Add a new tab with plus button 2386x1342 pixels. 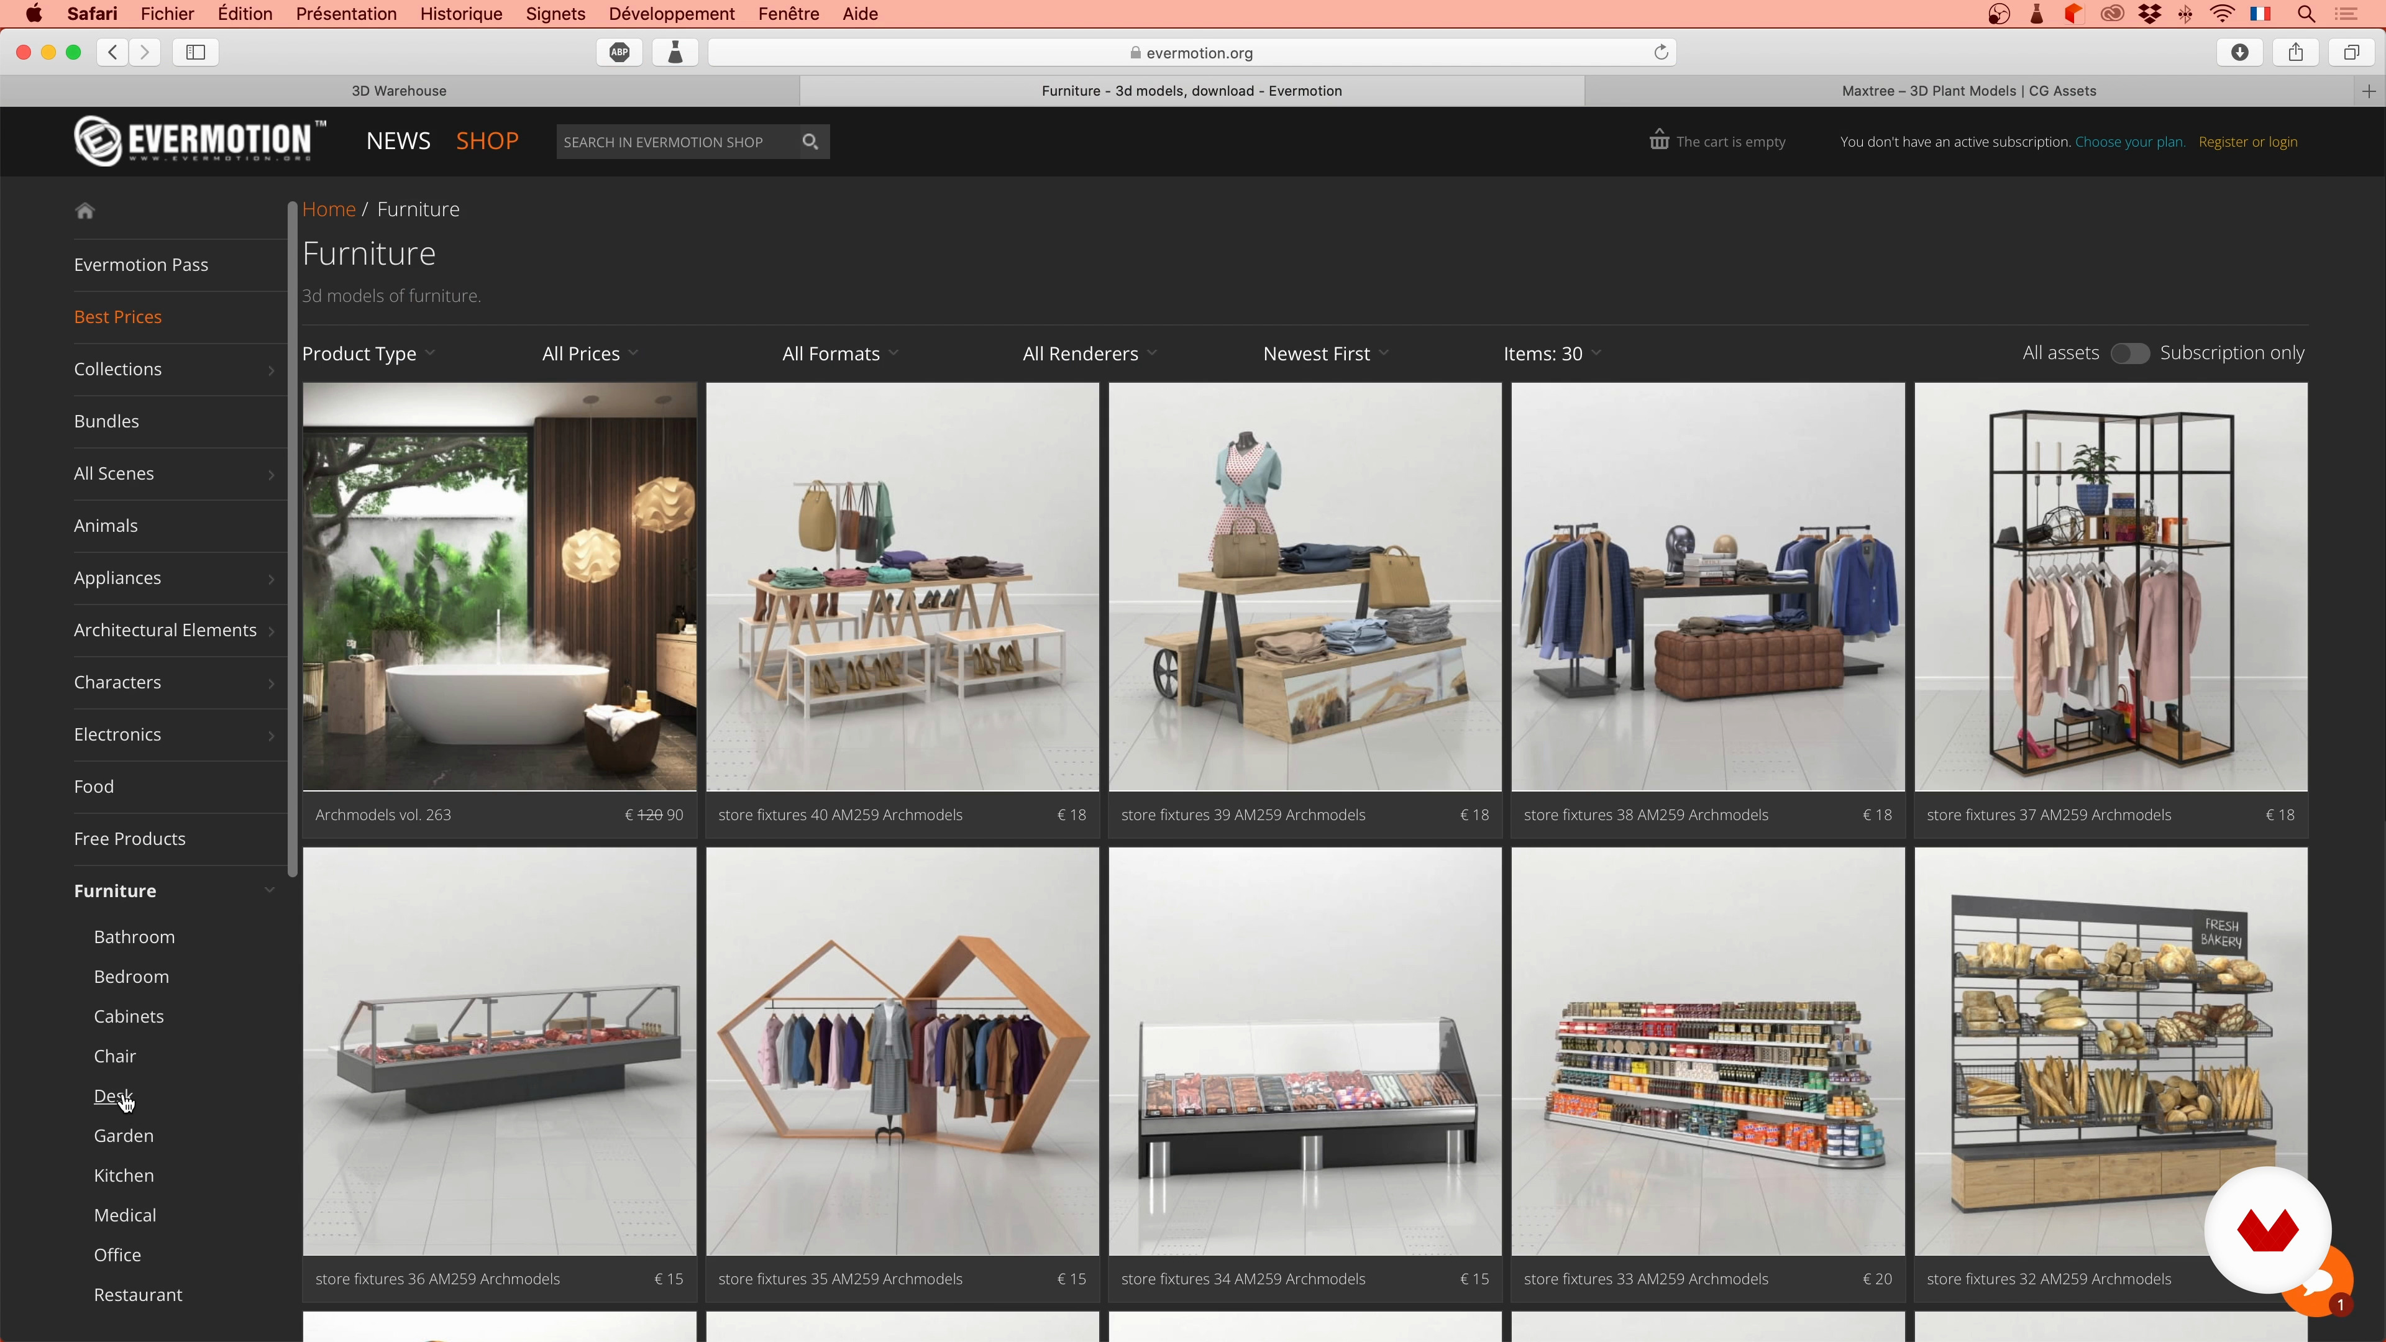tap(2369, 91)
